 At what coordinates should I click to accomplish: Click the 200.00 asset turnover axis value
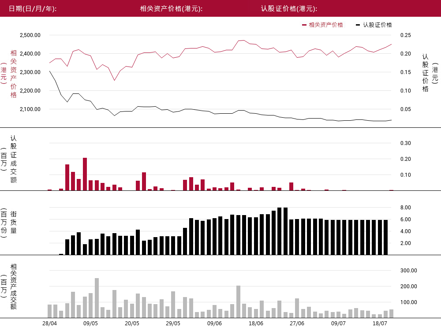tap(409, 286)
